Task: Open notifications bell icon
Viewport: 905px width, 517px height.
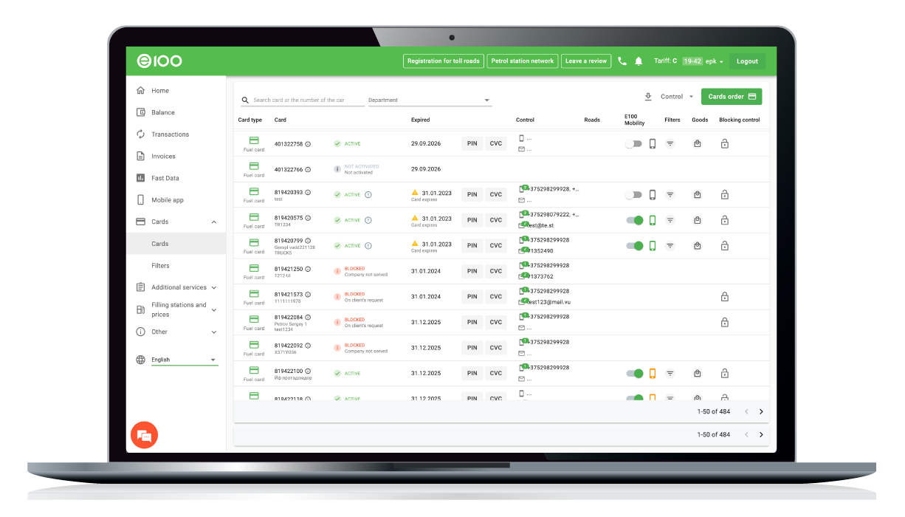Action: point(639,61)
